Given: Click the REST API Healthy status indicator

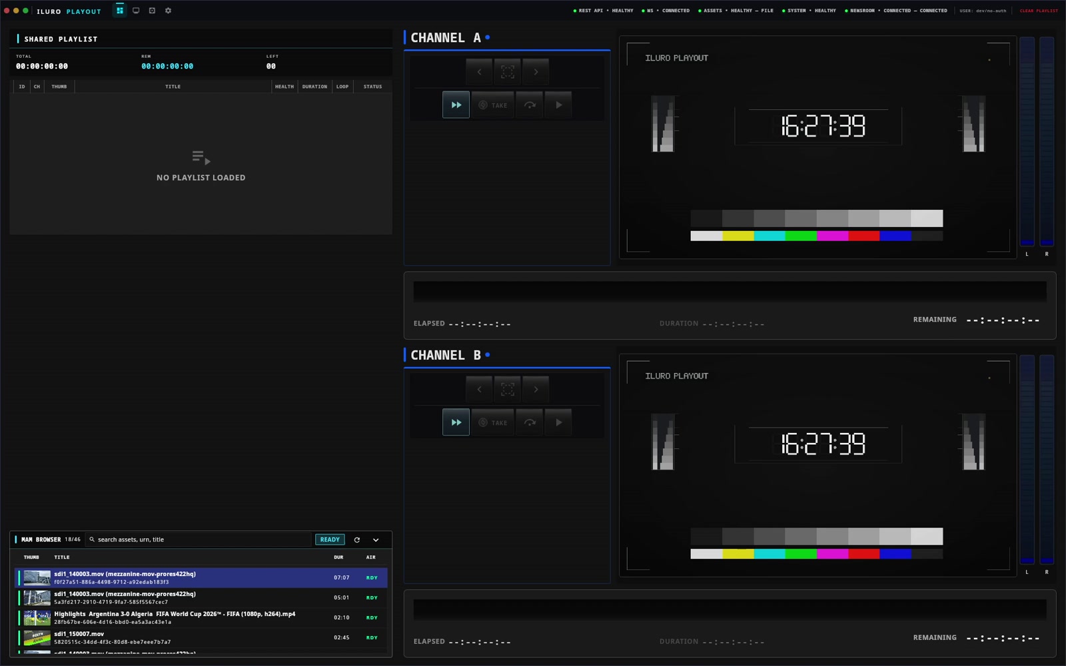Looking at the screenshot, I should (x=603, y=11).
